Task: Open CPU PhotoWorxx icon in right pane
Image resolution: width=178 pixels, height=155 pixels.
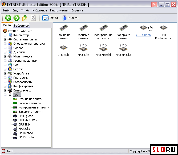Action: (x=163, y=32)
